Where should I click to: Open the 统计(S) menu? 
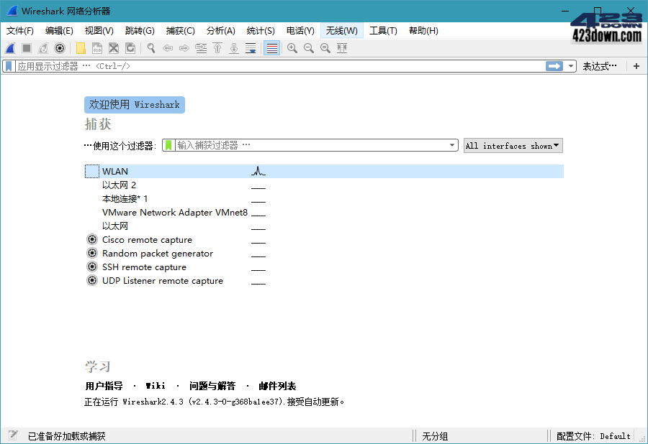pyautogui.click(x=261, y=31)
